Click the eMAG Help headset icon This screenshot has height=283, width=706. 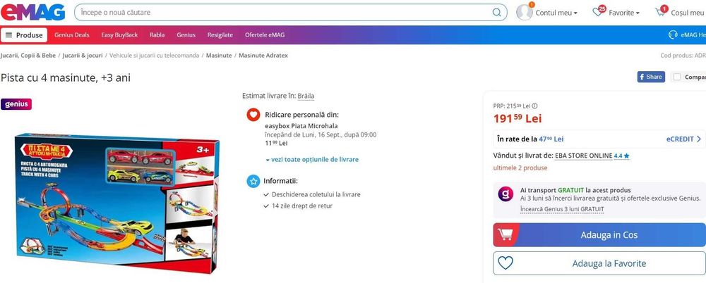(x=674, y=35)
